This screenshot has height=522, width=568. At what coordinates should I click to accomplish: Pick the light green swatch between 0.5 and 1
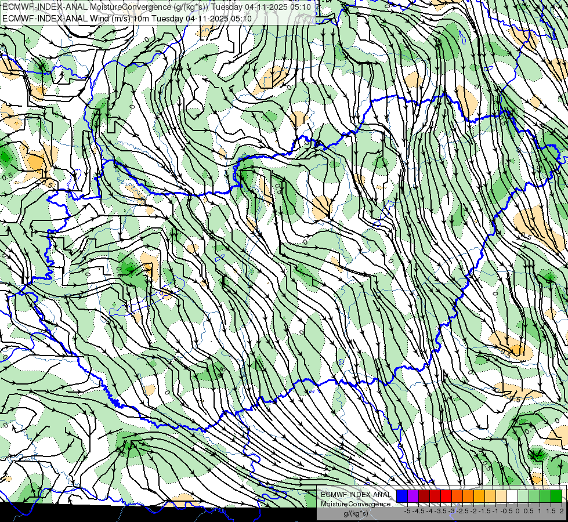tap(534, 496)
